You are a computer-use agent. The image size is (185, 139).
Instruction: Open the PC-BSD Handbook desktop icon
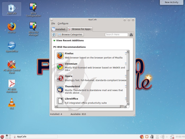pos(12,86)
